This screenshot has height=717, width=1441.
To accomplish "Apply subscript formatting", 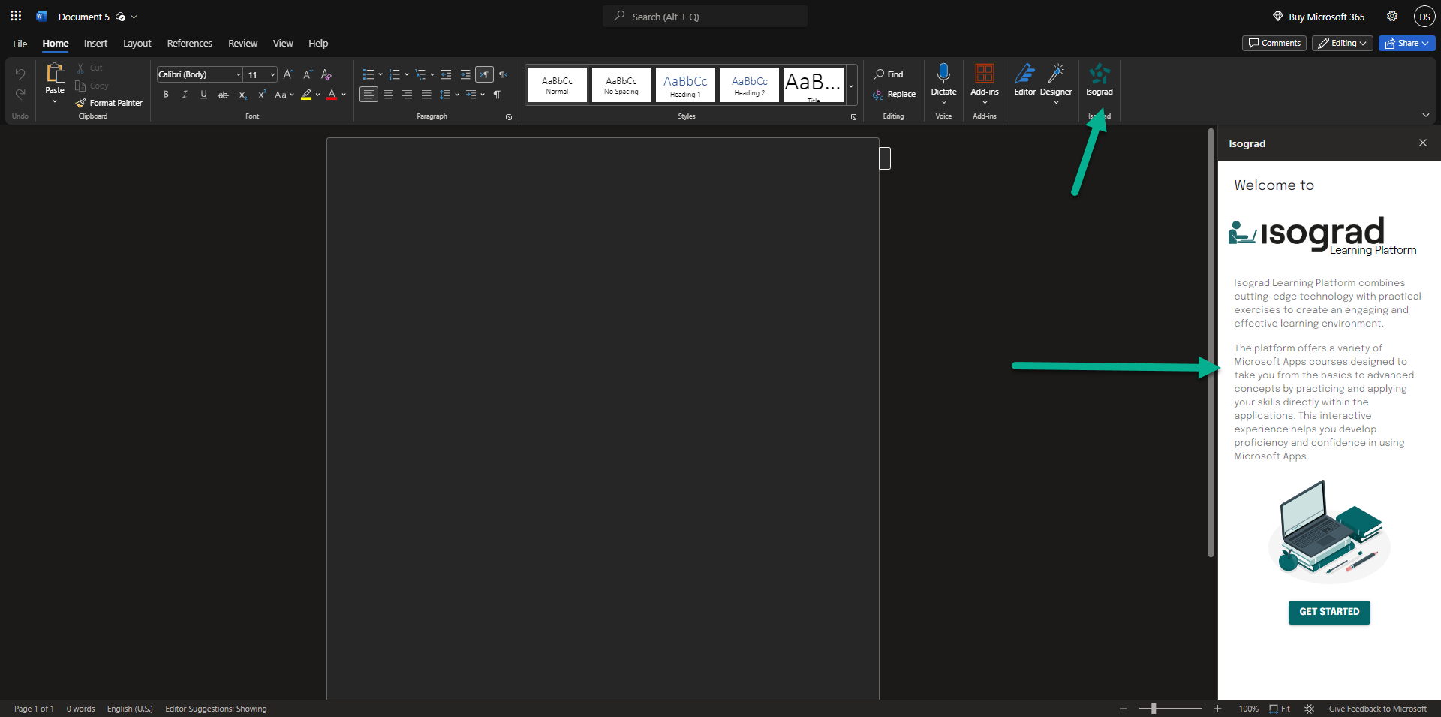I will (242, 95).
